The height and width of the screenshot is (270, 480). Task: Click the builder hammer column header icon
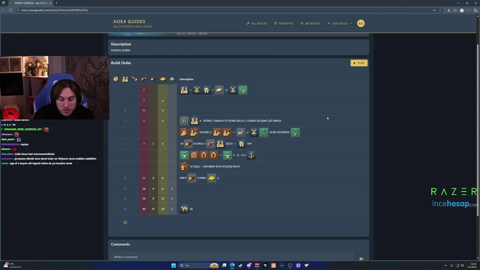pyautogui.click(x=134, y=79)
